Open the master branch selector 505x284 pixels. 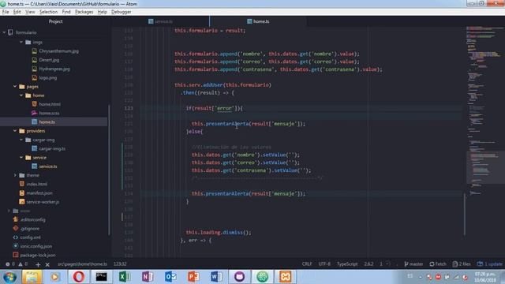[413, 264]
